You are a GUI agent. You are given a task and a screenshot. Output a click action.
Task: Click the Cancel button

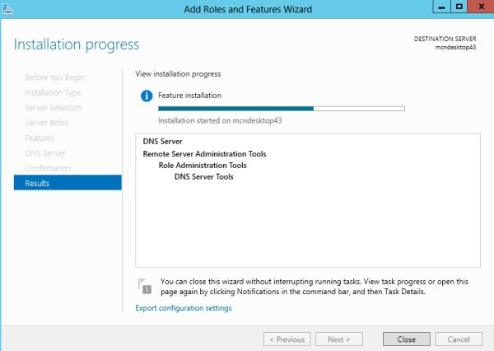[x=459, y=339]
